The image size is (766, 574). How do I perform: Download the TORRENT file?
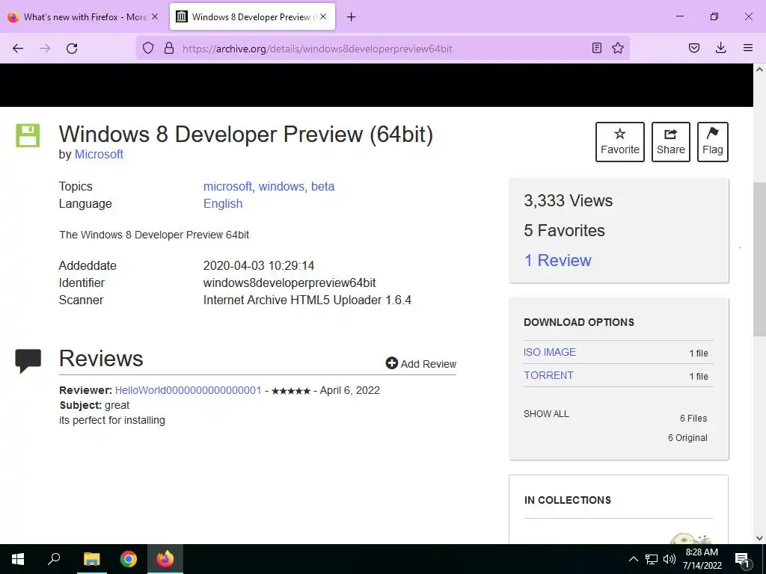(548, 375)
